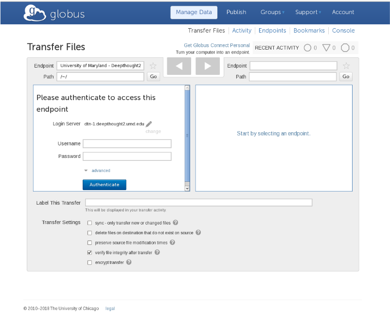Viewport: 390px width, 313px height.
Task: Switch to the Activity subpage
Action: (x=242, y=31)
